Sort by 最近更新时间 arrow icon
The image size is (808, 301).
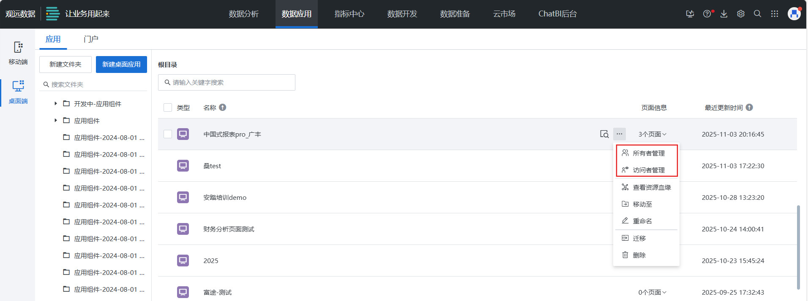pyautogui.click(x=749, y=107)
